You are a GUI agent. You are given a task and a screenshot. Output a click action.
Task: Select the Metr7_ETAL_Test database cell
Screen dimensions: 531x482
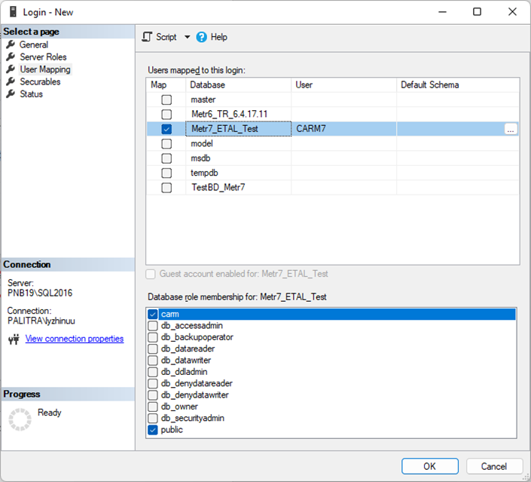pos(239,129)
